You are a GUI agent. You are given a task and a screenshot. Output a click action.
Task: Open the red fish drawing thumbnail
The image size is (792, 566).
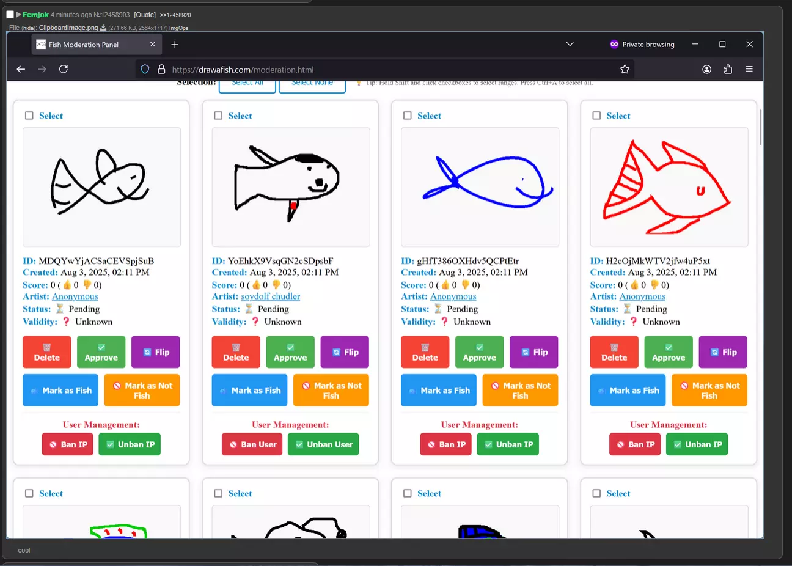[x=669, y=187]
